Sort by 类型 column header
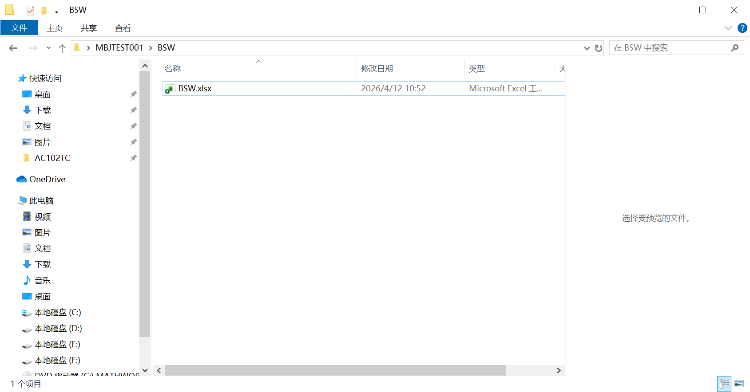The height and width of the screenshot is (392, 750). [x=510, y=69]
